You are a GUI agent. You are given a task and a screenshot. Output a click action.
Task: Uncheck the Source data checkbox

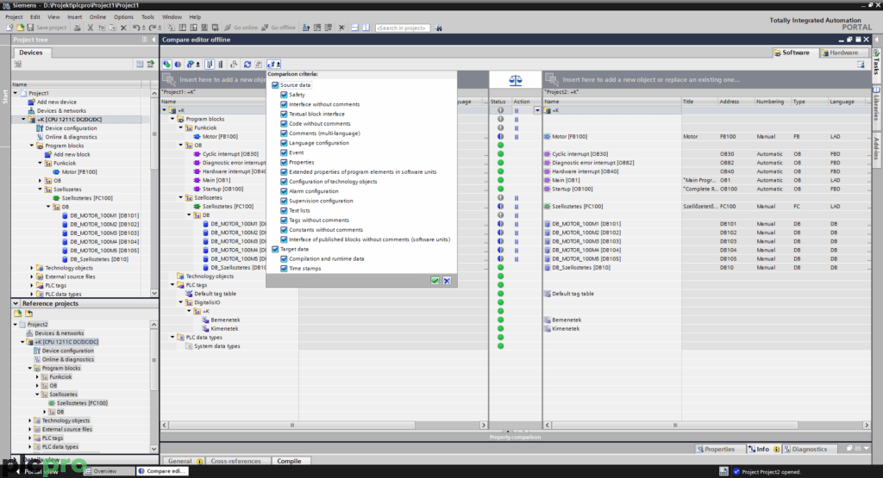(x=275, y=85)
